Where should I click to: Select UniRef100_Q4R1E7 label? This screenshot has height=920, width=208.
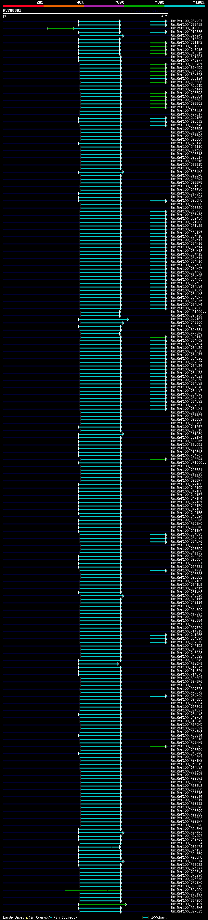(187, 319)
